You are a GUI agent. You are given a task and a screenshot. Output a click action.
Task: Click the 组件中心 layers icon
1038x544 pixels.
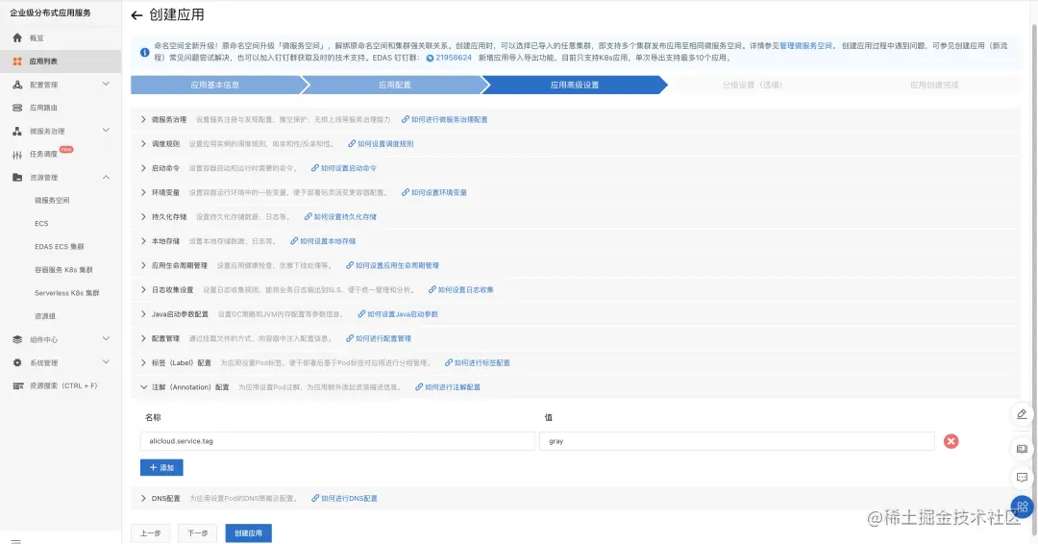tap(17, 339)
